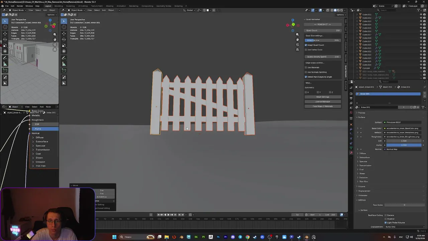Image resolution: width=428 pixels, height=241 pixels.
Task: Switch perspective/orthographic grid icon in main viewport
Action: click(297, 49)
